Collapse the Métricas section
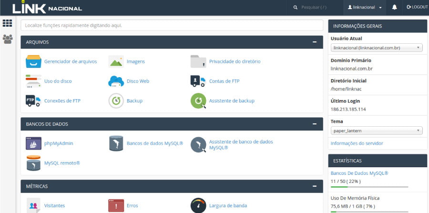429x213 pixels. [x=314, y=186]
